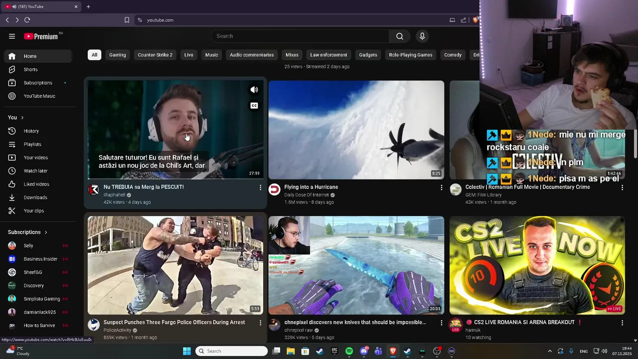Click browser back arrow
The width and height of the screenshot is (638, 359).
coord(7,20)
